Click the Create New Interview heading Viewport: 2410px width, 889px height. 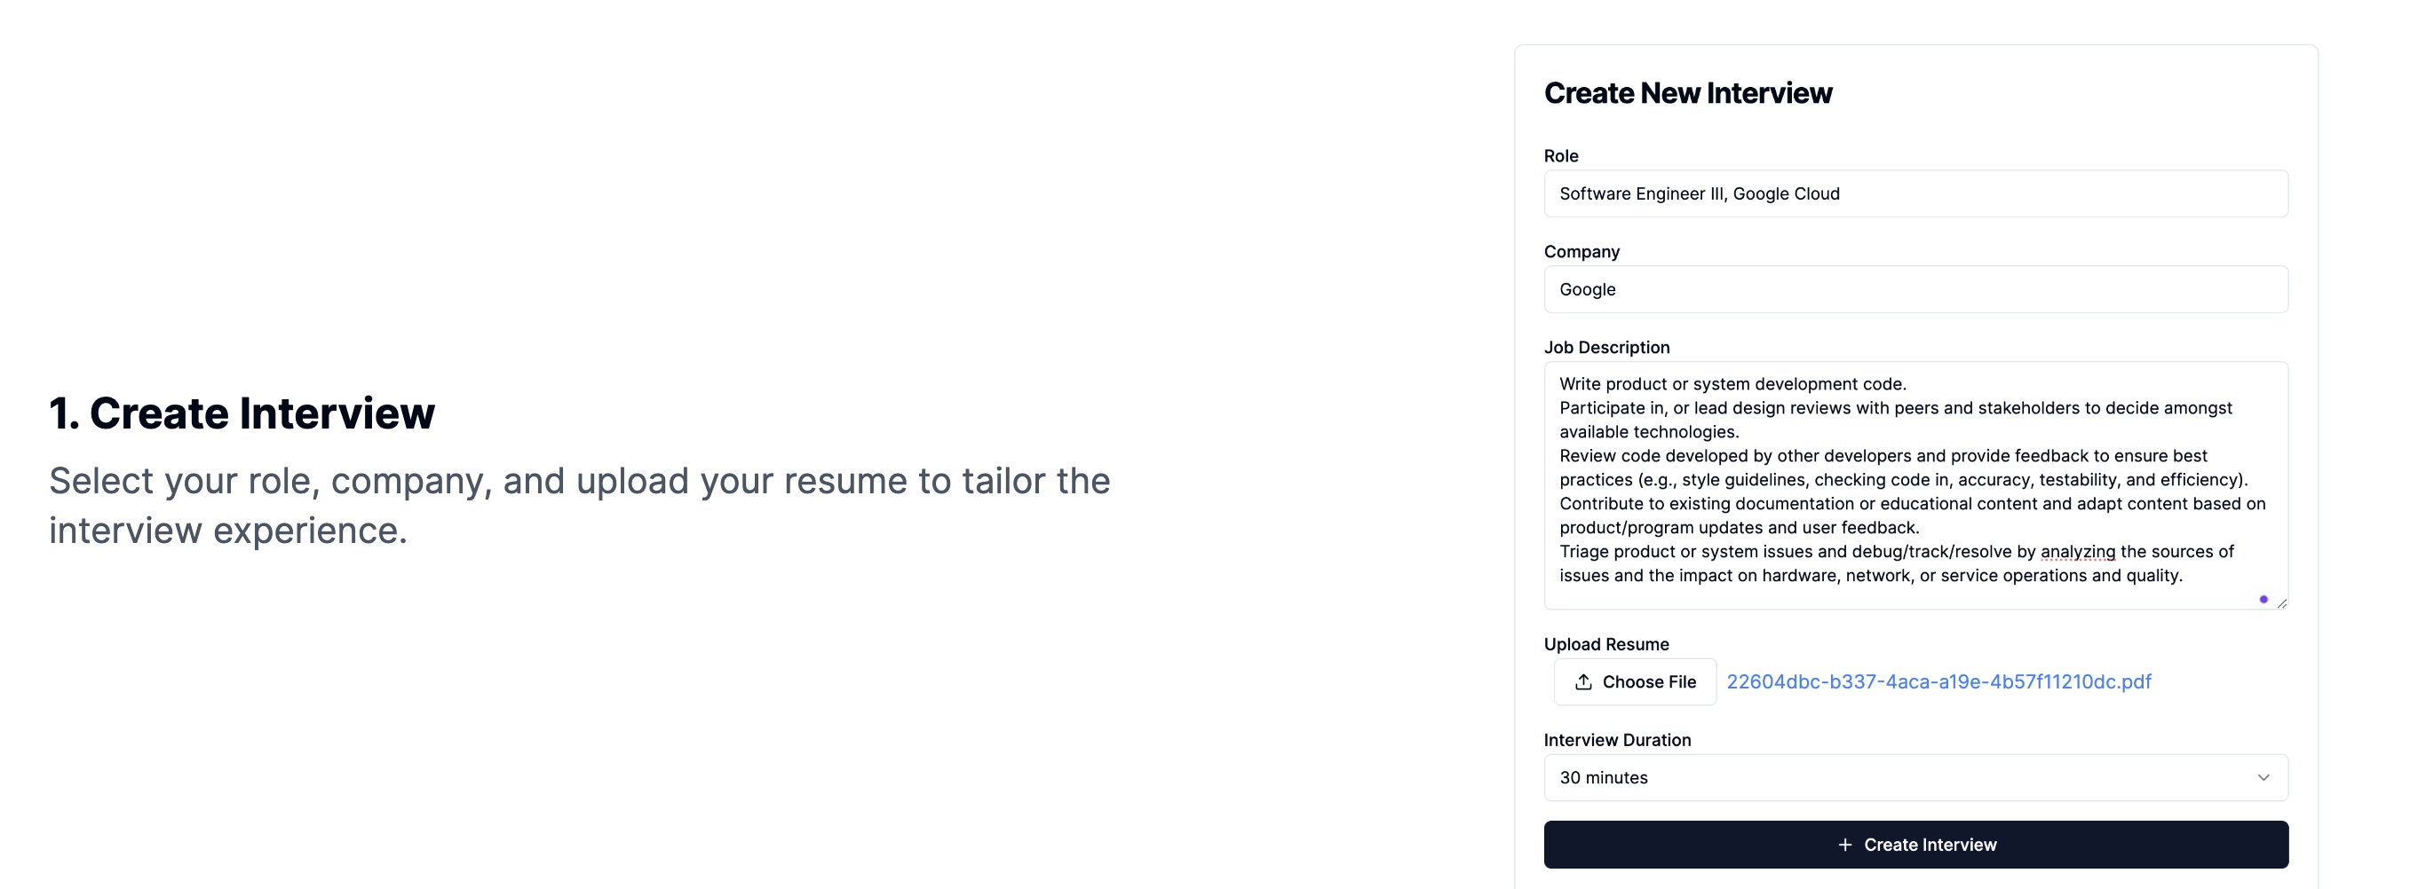pos(1688,92)
